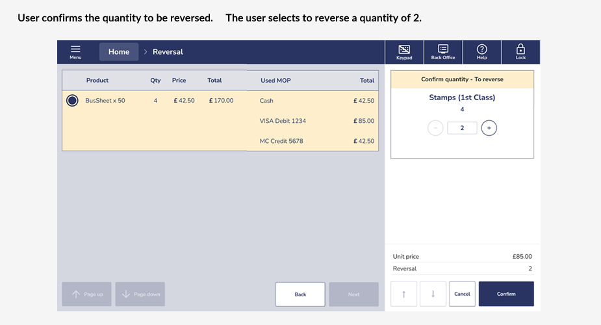Screen dimensions: 601x325
Task: Lock the terminal with Lock icon
Action: coord(520,52)
